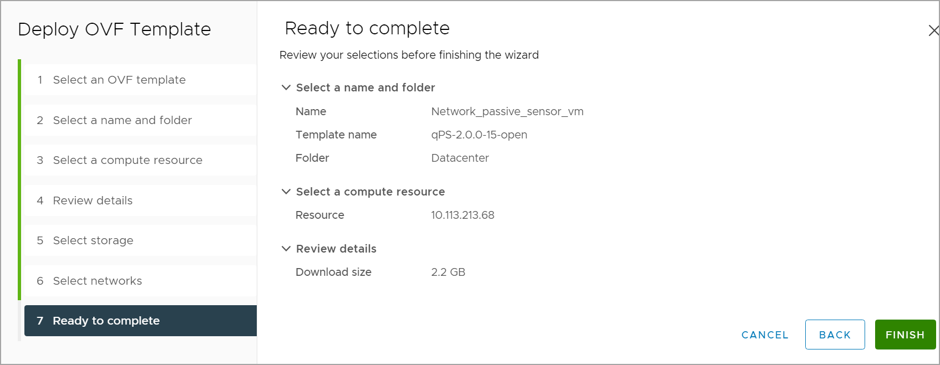Click the FINISH button
The image size is (940, 365).
click(x=905, y=335)
